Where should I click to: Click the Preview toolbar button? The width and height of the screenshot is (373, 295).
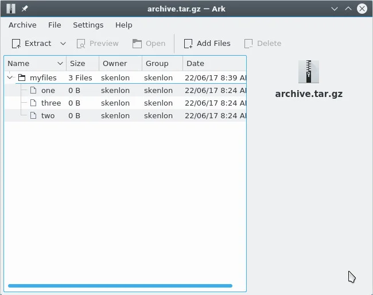click(98, 44)
